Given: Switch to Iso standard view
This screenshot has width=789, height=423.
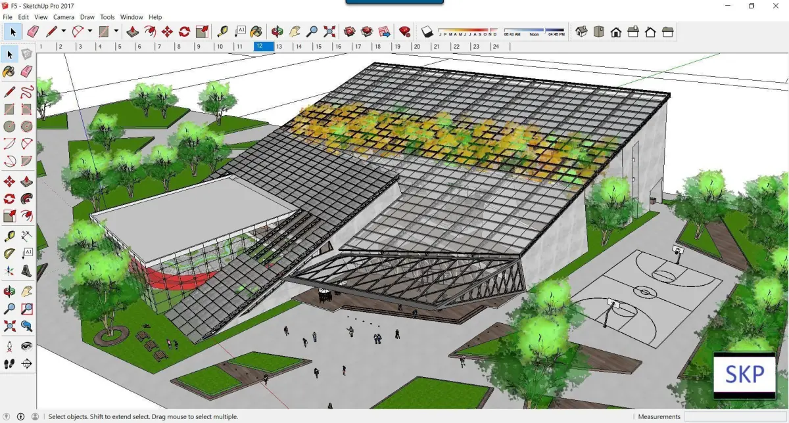Looking at the screenshot, I should coord(581,31).
